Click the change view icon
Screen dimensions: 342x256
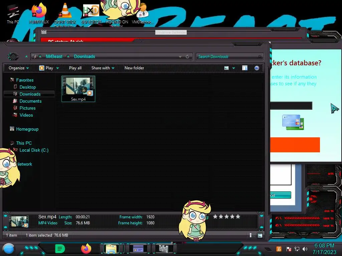pyautogui.click(x=226, y=68)
